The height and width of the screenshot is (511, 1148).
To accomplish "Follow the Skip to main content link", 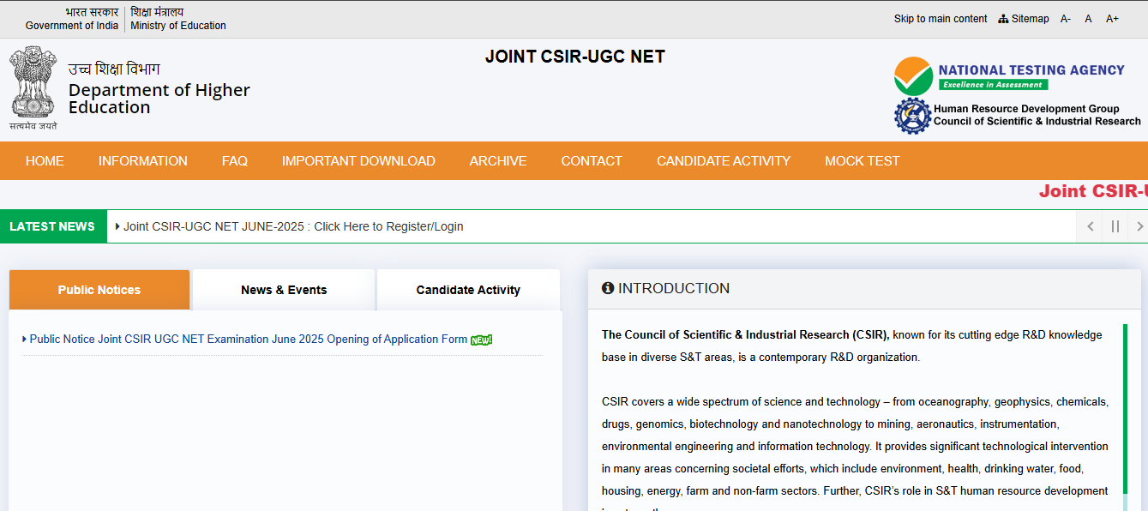I will pos(941,19).
